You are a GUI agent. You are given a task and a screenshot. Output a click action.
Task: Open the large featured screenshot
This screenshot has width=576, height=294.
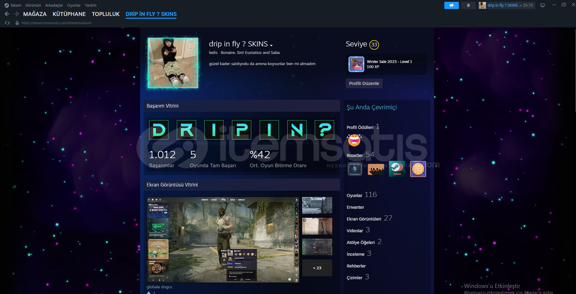pyautogui.click(x=223, y=240)
